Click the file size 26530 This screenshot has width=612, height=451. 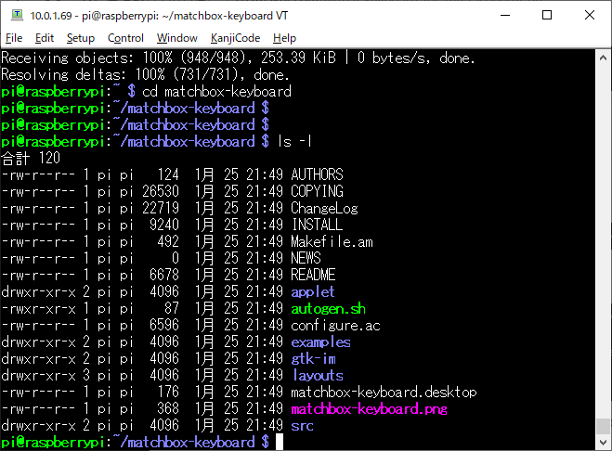tap(161, 191)
